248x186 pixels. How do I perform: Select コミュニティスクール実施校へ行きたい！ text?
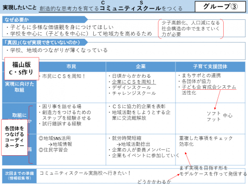pos(85,173)
